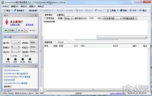Click the 停止 button

pyautogui.click(x=33, y=31)
